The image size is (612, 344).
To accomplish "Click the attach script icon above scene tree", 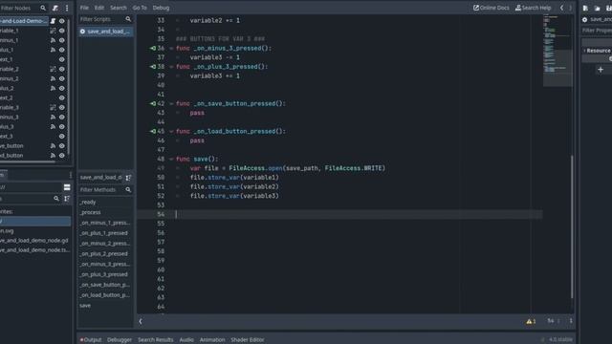I will [55, 8].
